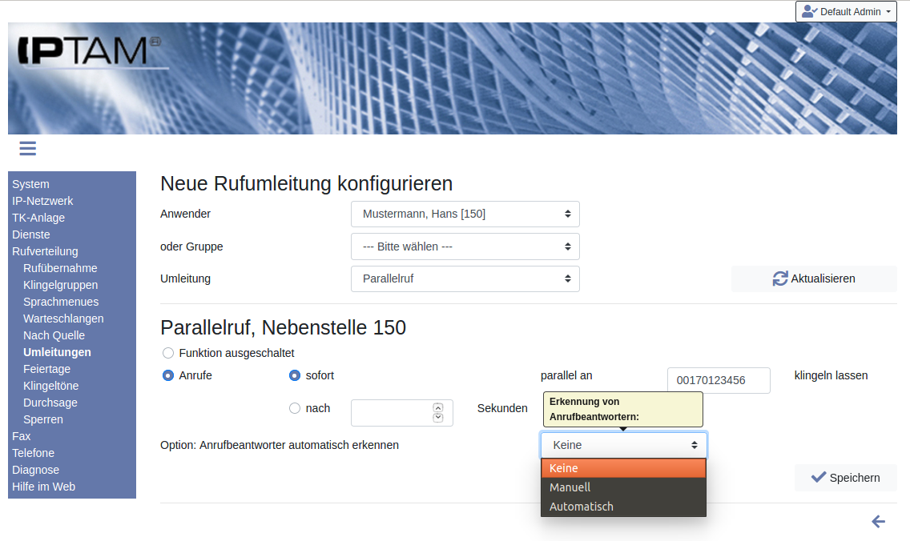Image resolution: width=910 pixels, height=541 pixels.
Task: Save settings with the Speichern button
Action: 845,478
